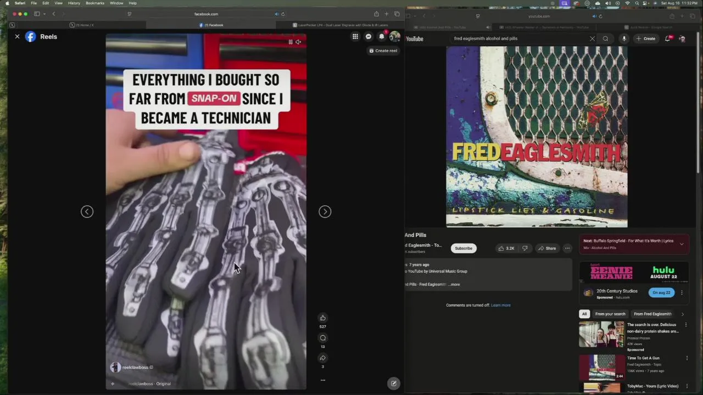Close the Reels viewer with the X
Viewport: 703px width, 395px height.
click(17, 37)
